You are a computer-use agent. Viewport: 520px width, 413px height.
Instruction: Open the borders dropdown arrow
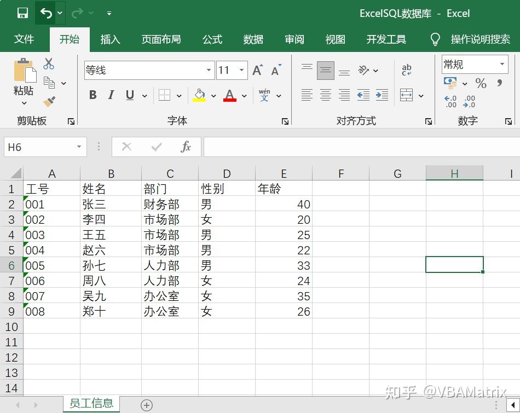coord(179,96)
